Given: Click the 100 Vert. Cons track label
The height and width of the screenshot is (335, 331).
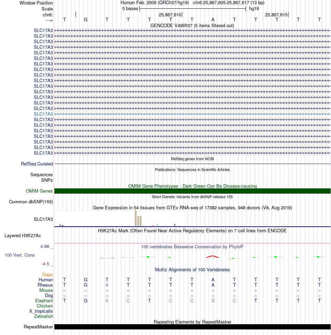Looking at the screenshot, I should [20, 255].
